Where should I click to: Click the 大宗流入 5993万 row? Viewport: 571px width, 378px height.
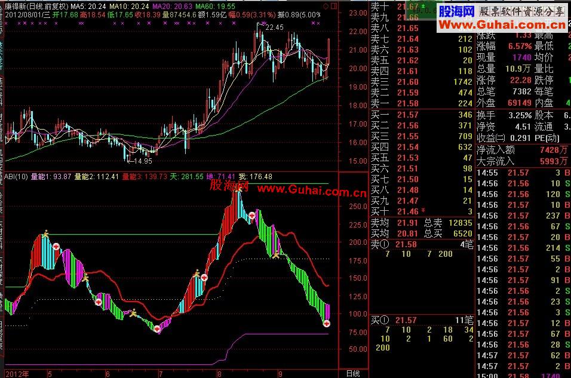tap(523, 161)
